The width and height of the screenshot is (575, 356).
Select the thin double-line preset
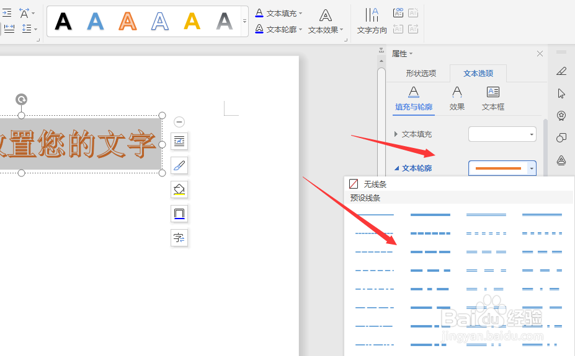(486, 215)
